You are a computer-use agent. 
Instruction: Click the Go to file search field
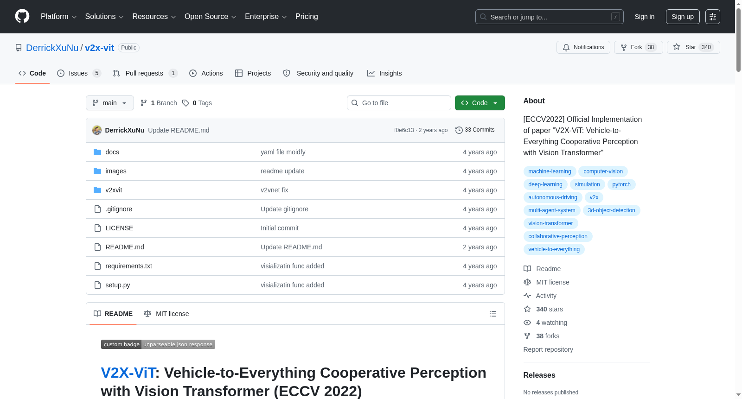click(399, 103)
